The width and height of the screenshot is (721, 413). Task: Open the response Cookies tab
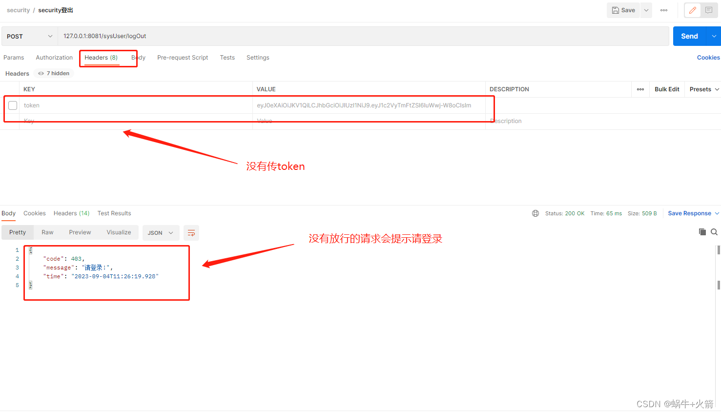pyautogui.click(x=35, y=213)
